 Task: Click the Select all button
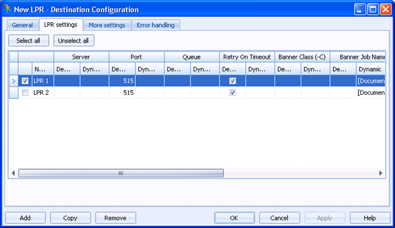[x=29, y=40]
